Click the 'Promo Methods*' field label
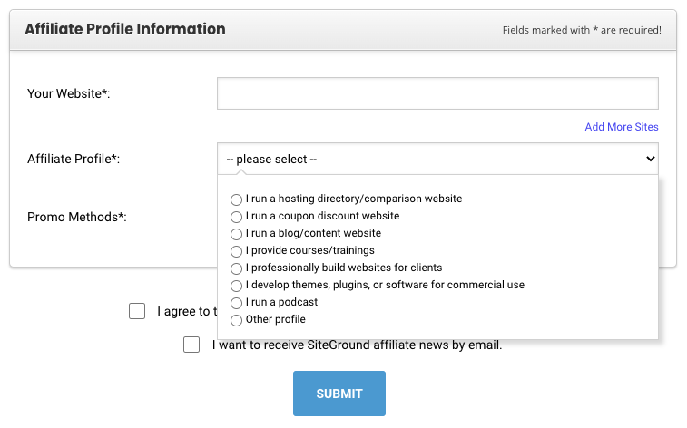 pos(77,217)
